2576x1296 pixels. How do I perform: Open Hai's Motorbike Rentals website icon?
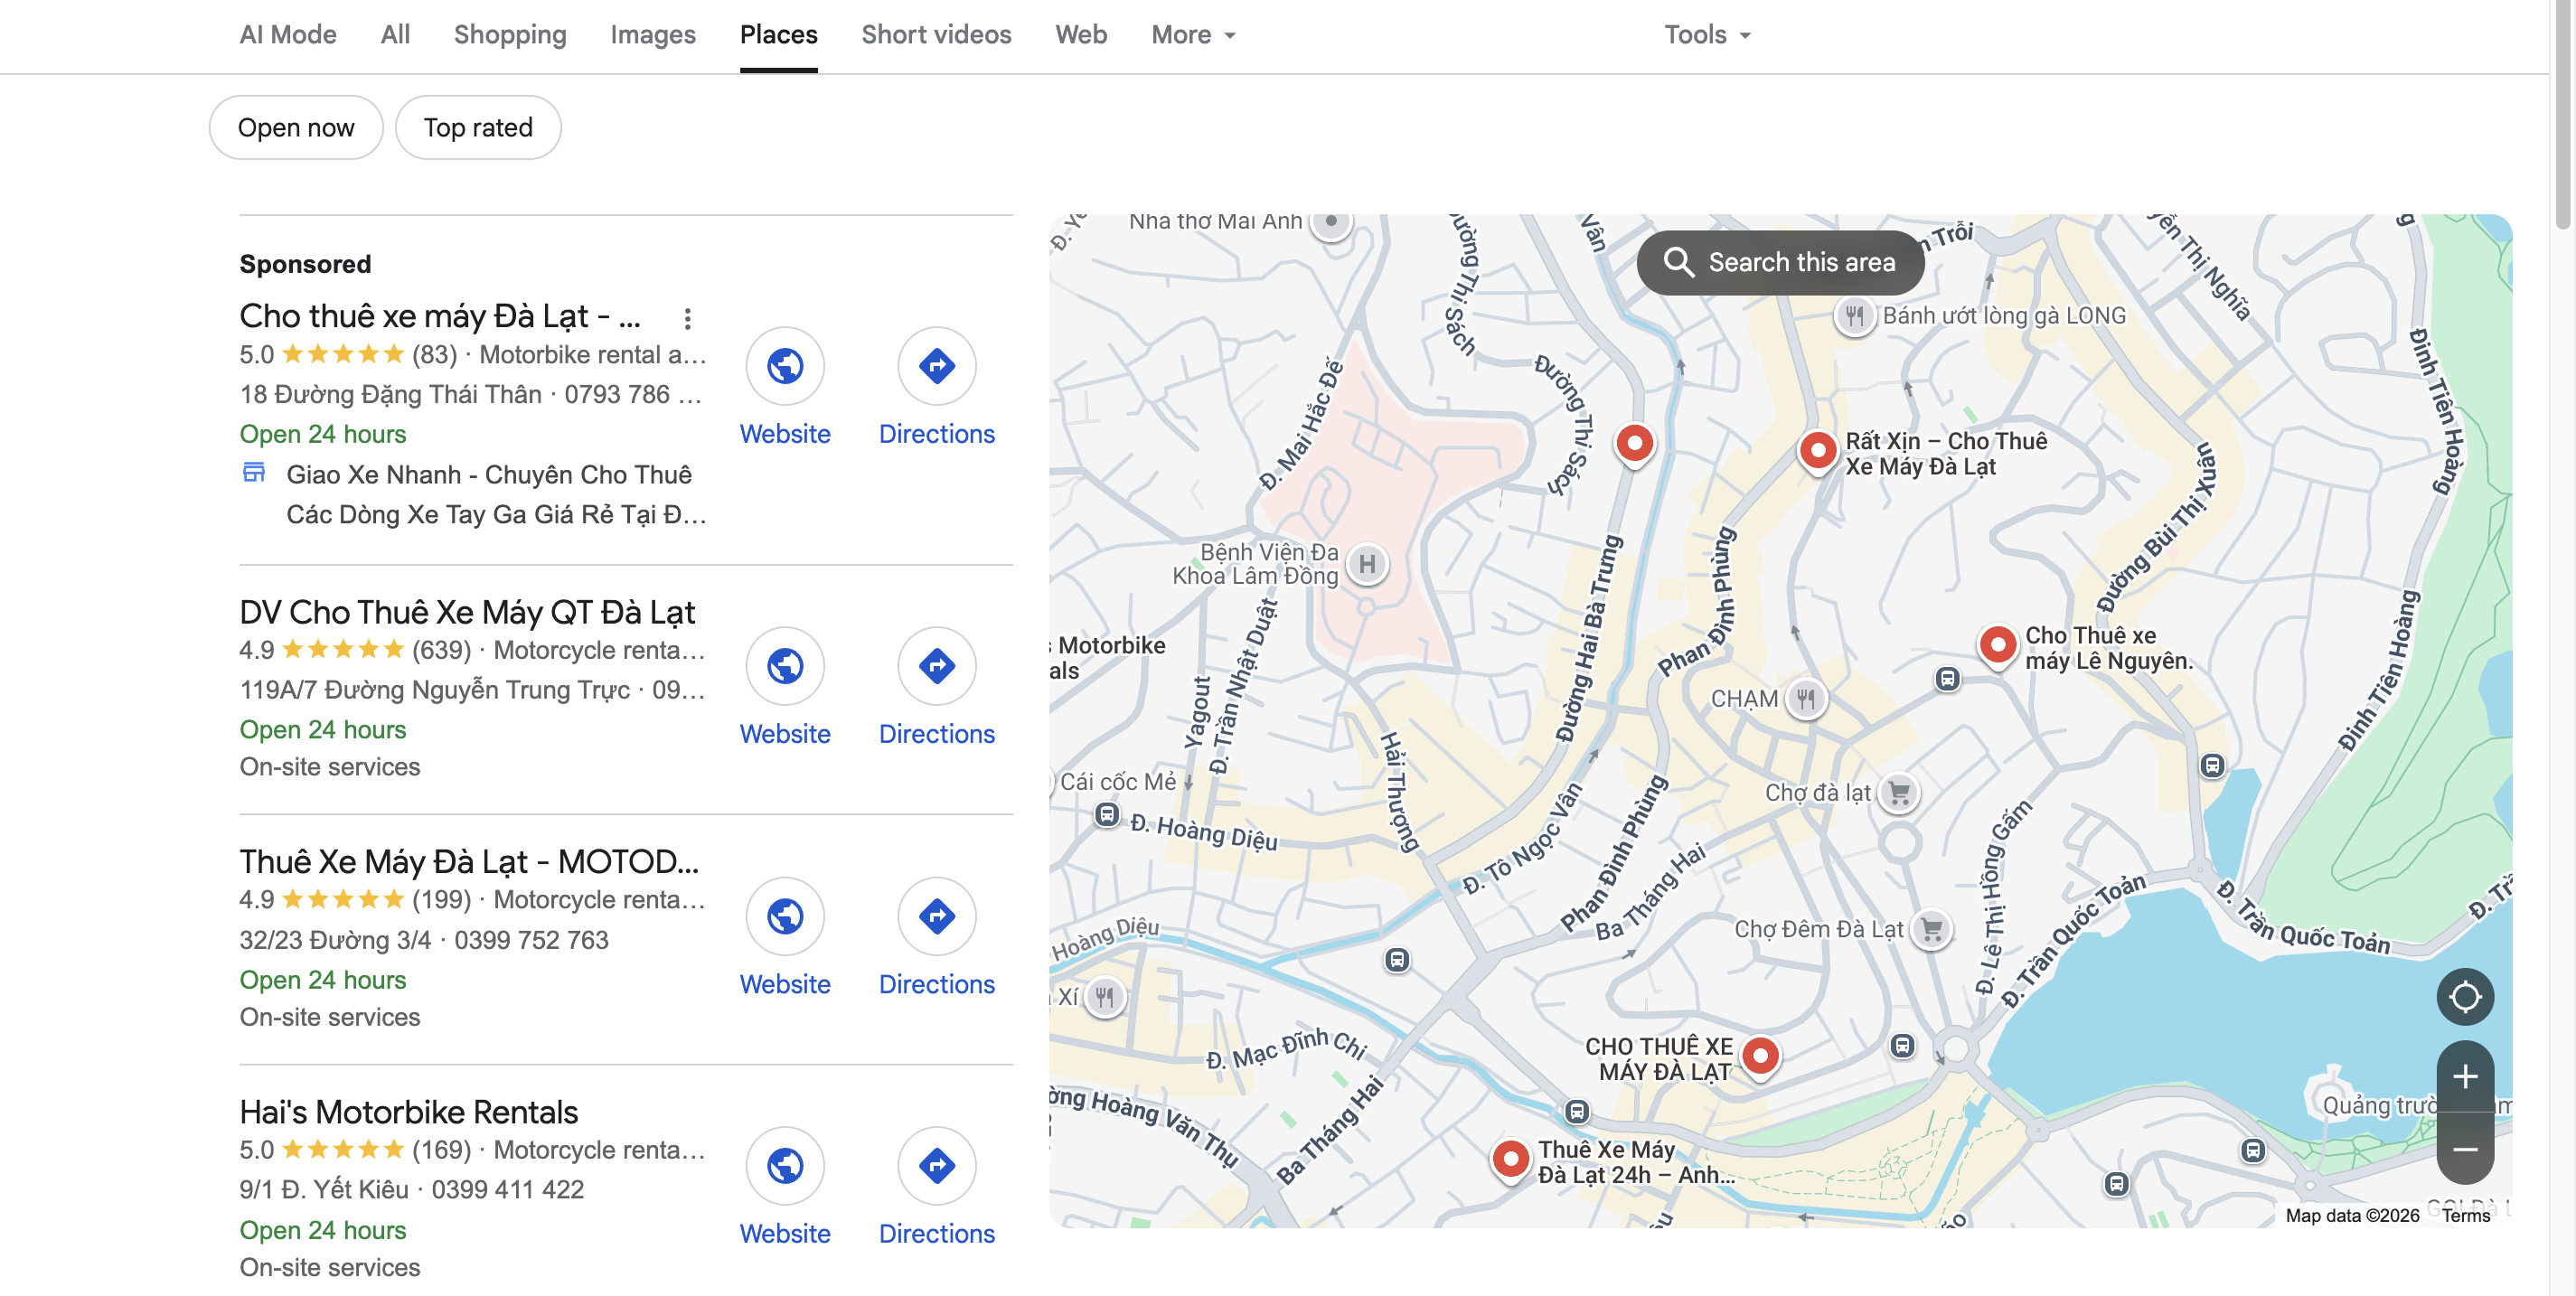pos(785,1166)
